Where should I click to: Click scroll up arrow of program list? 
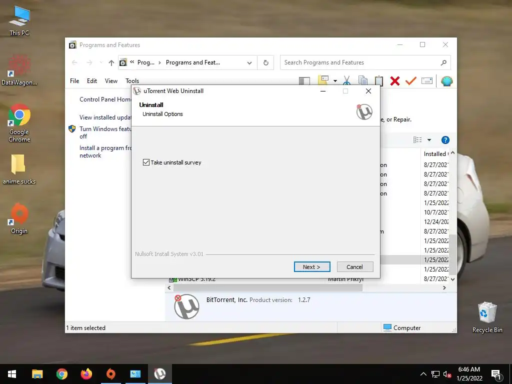pyautogui.click(x=452, y=153)
